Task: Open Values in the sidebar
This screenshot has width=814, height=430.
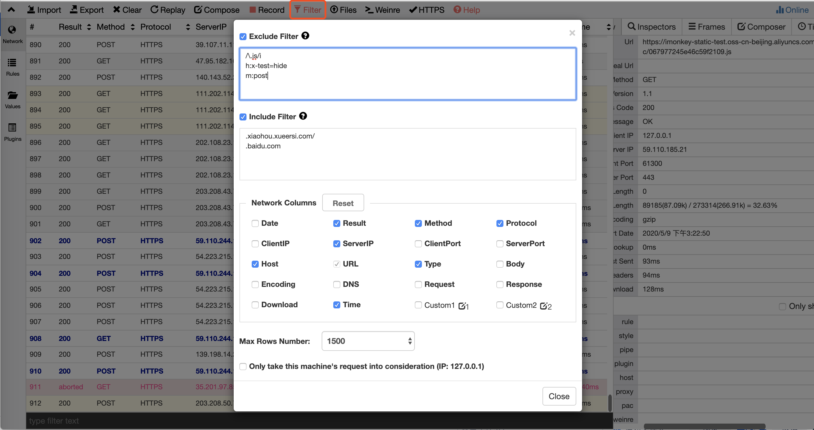Action: point(13,99)
